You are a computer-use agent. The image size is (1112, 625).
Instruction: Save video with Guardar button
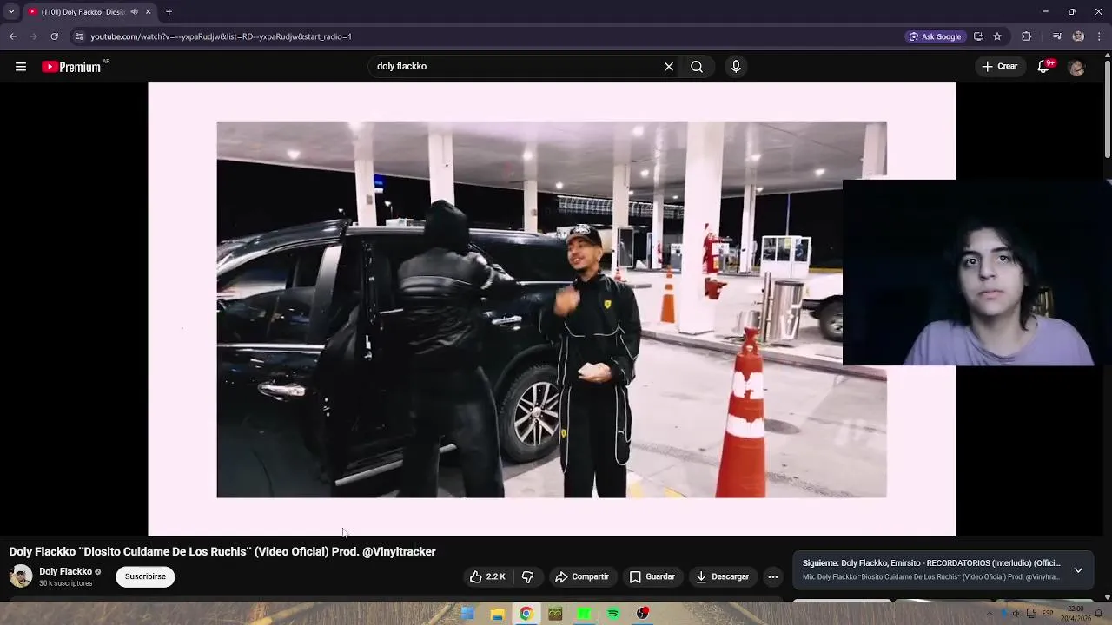point(652,576)
